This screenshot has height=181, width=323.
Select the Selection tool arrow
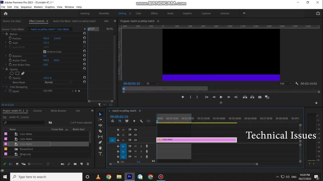click(x=100, y=114)
